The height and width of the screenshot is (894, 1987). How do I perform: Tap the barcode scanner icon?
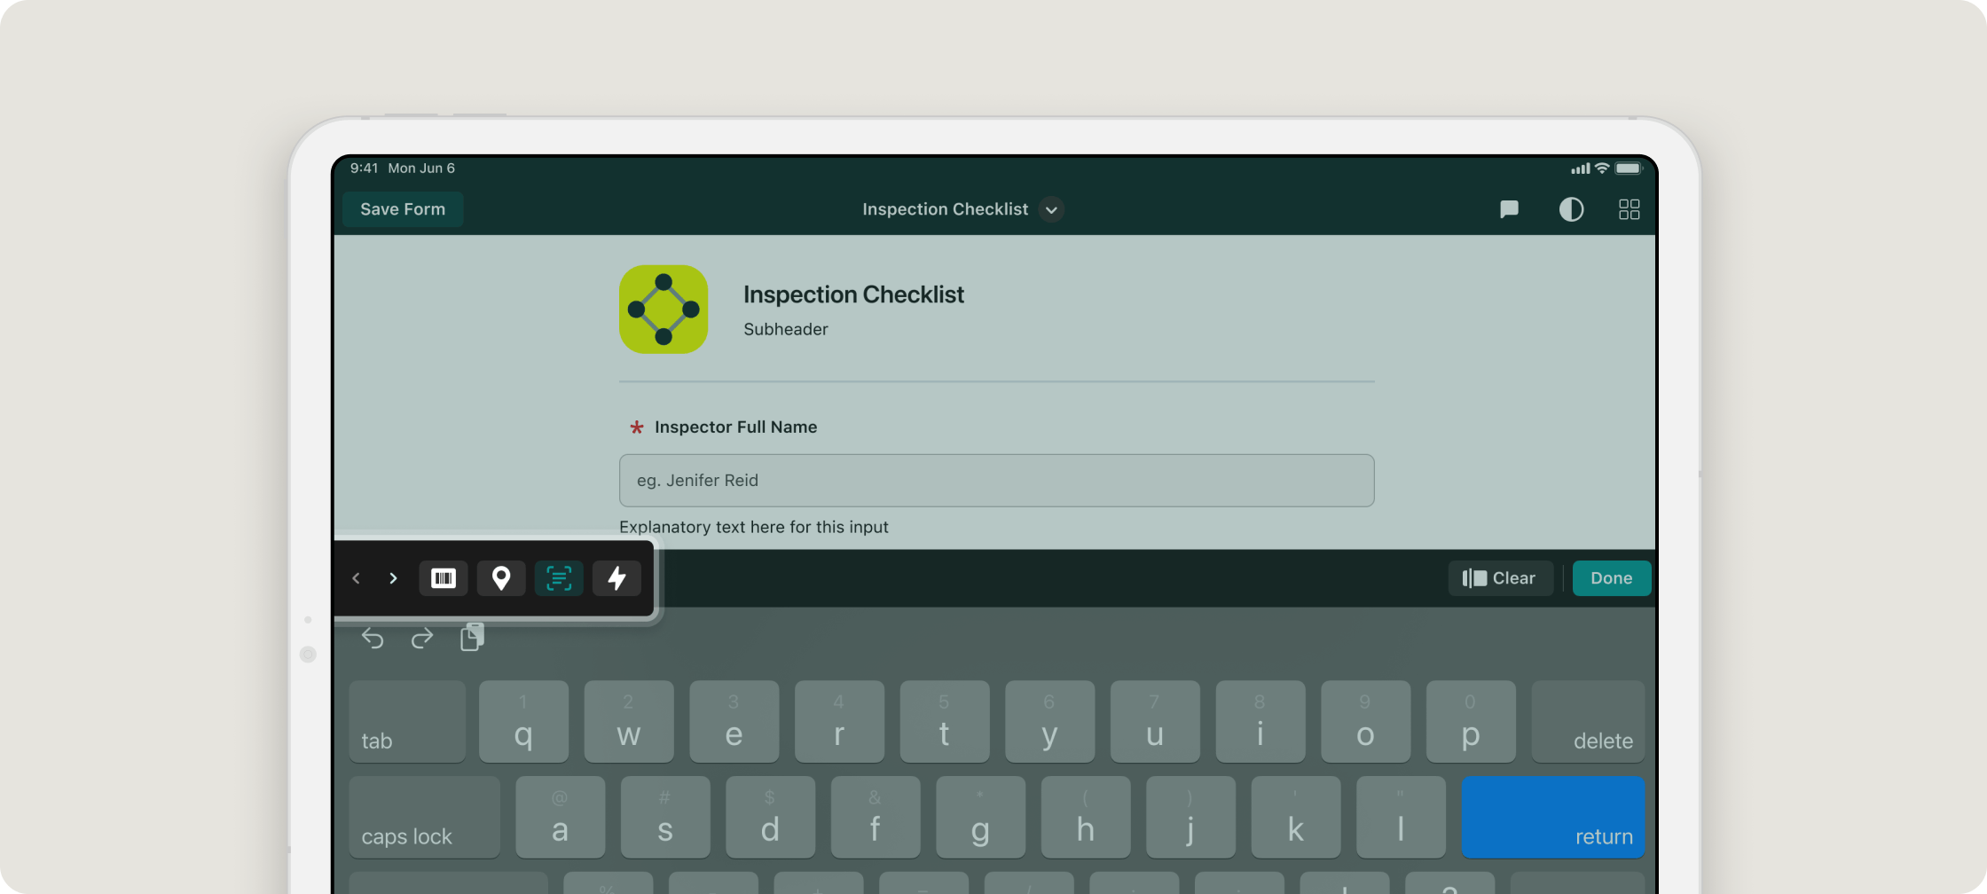tap(443, 578)
